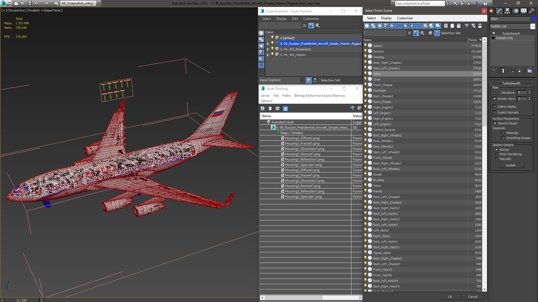Toggle Display Shapes filter in Select From Scene
The image size is (538, 302).
coord(373,26)
